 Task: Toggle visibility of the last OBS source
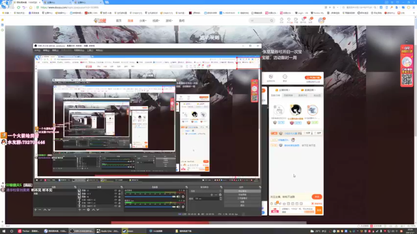click(x=116, y=206)
